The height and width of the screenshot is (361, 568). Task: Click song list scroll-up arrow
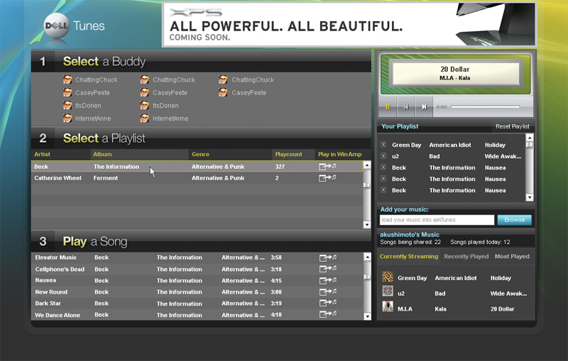tap(367, 257)
